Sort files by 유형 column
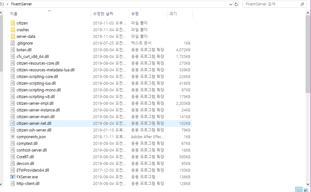Viewport: 311px width, 192px height. coord(135,14)
